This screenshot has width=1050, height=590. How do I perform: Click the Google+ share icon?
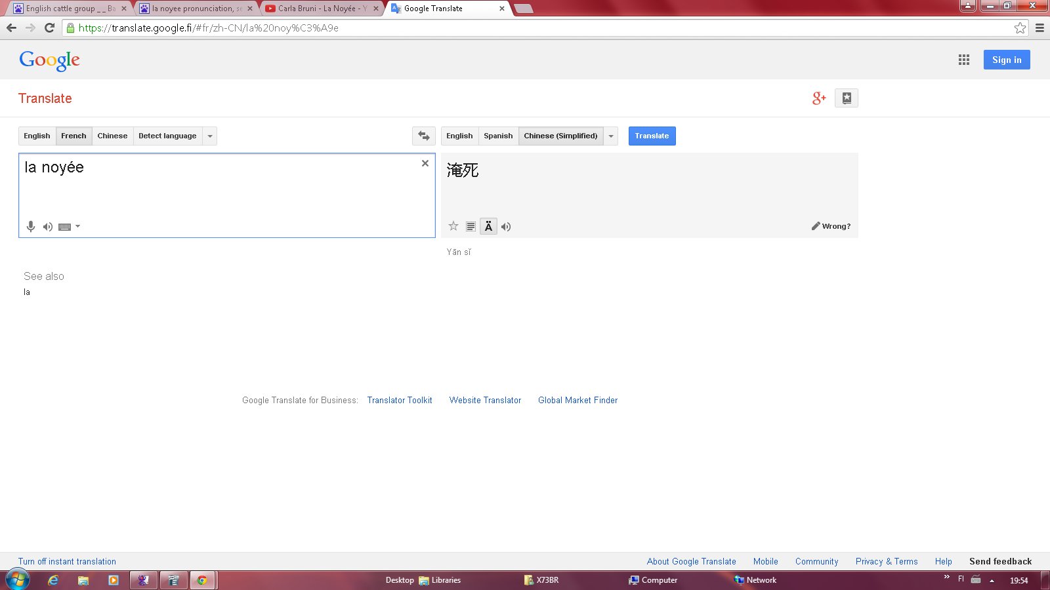coord(819,98)
